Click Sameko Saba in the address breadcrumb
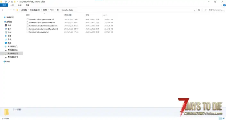Screen dimensions: 226x120 67,10
